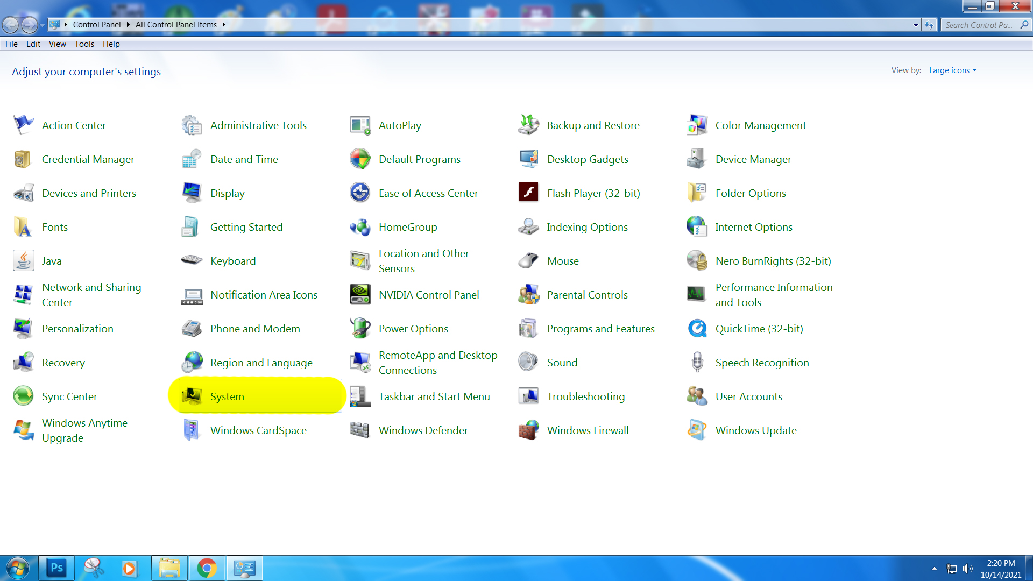1033x581 pixels.
Task: Open the Help menu
Action: pos(111,44)
